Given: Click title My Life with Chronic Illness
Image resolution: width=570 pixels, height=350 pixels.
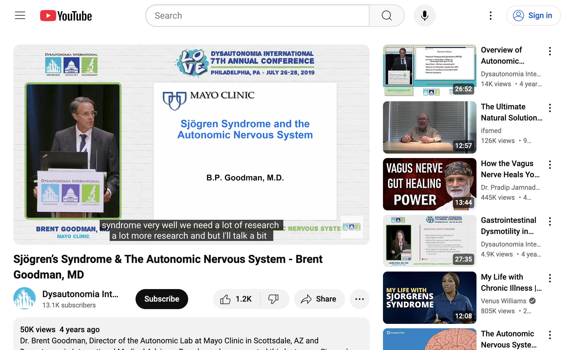Looking at the screenshot, I should [511, 282].
